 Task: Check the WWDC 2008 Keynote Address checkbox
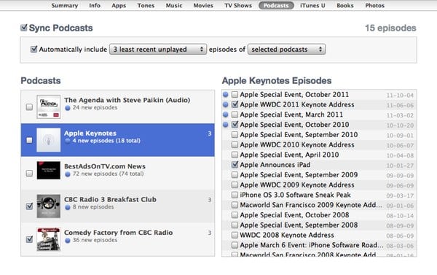click(235, 235)
